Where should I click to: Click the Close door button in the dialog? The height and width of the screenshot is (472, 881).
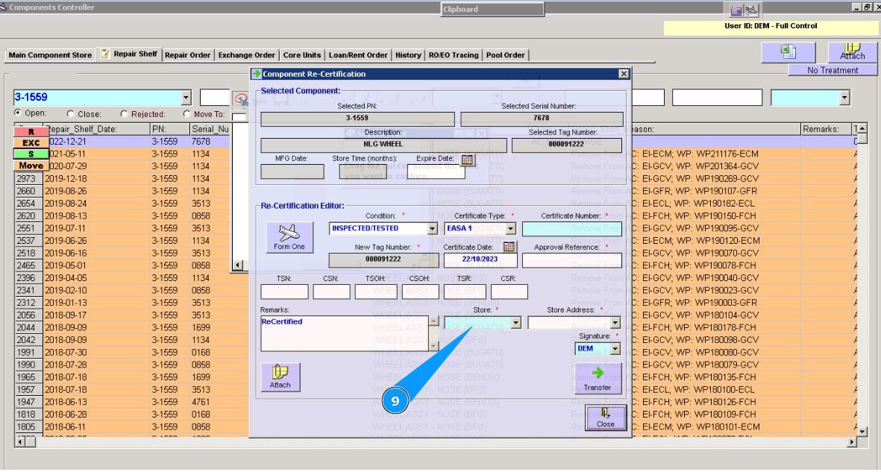coord(605,418)
